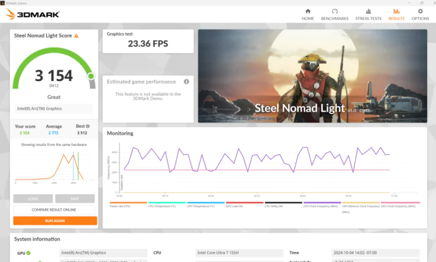436x262 pixels.
Task: Click the Options gear icon
Action: pyautogui.click(x=420, y=11)
